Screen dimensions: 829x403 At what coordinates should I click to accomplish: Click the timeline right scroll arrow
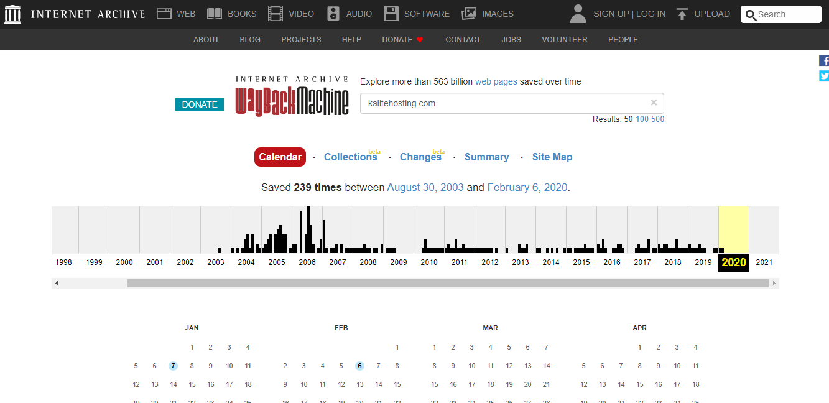pos(774,283)
